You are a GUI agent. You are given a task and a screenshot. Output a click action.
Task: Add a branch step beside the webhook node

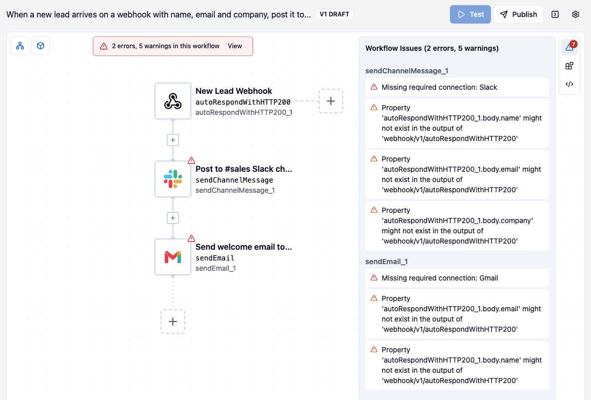pyautogui.click(x=330, y=101)
